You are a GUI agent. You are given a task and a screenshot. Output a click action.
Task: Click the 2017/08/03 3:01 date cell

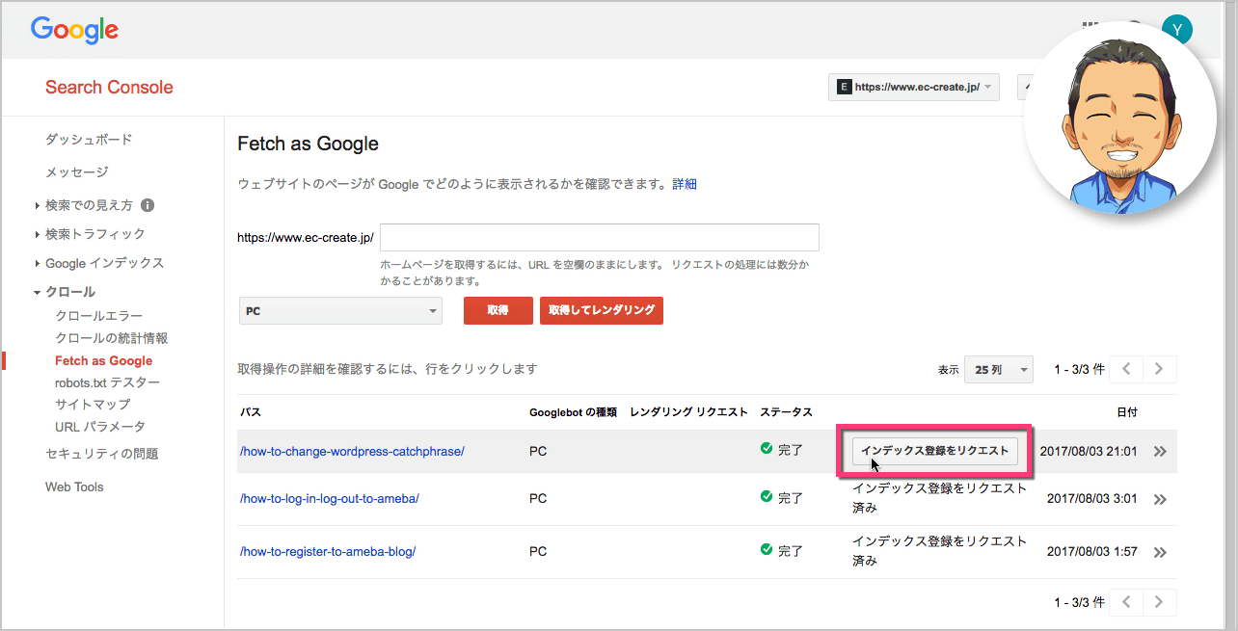coord(1091,499)
